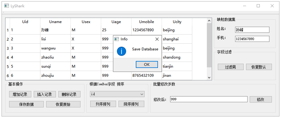Screen dimensions: 281x118
Task: Click the Umobile column header
Action: click(147, 22)
